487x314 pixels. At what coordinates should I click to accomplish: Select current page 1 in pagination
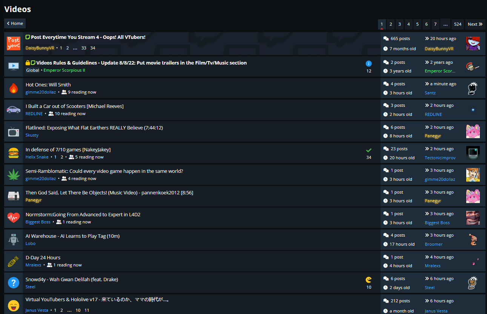382,24
